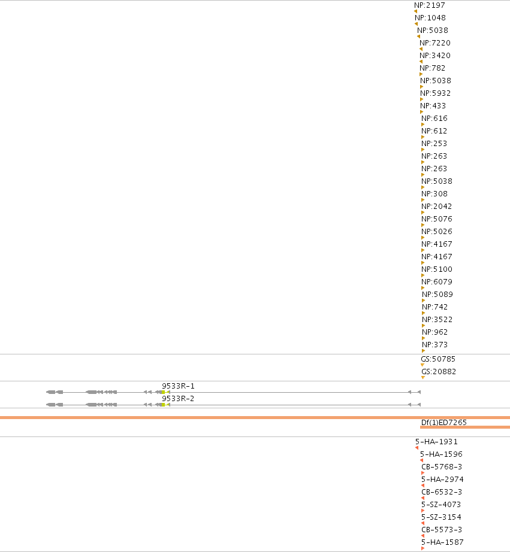The width and height of the screenshot is (510, 552).
Task: Select the Df(1)ED7265 deficiency label
Action: click(444, 423)
